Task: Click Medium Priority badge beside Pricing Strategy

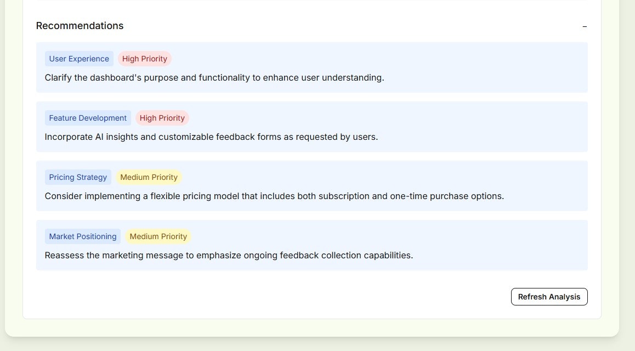Action: [149, 177]
